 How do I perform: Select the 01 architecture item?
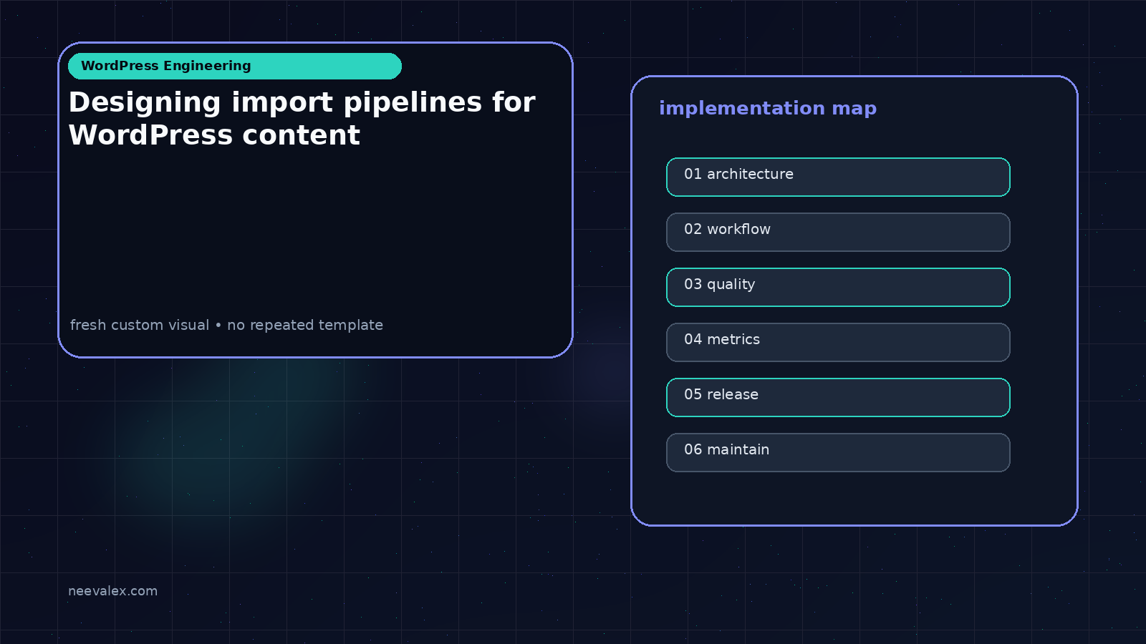838,177
